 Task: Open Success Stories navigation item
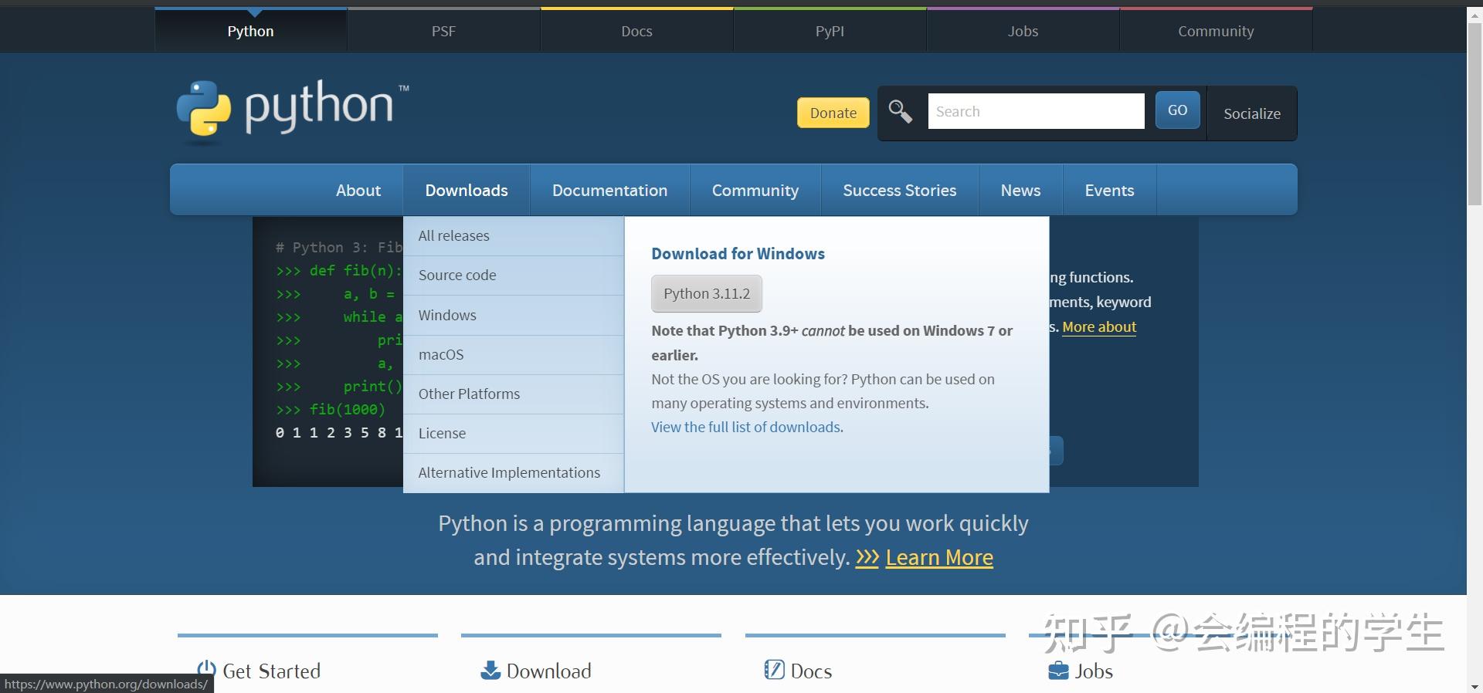[x=899, y=190]
